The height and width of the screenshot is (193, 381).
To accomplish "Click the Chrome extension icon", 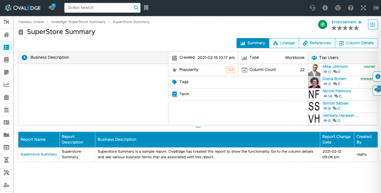I will [x=338, y=8].
